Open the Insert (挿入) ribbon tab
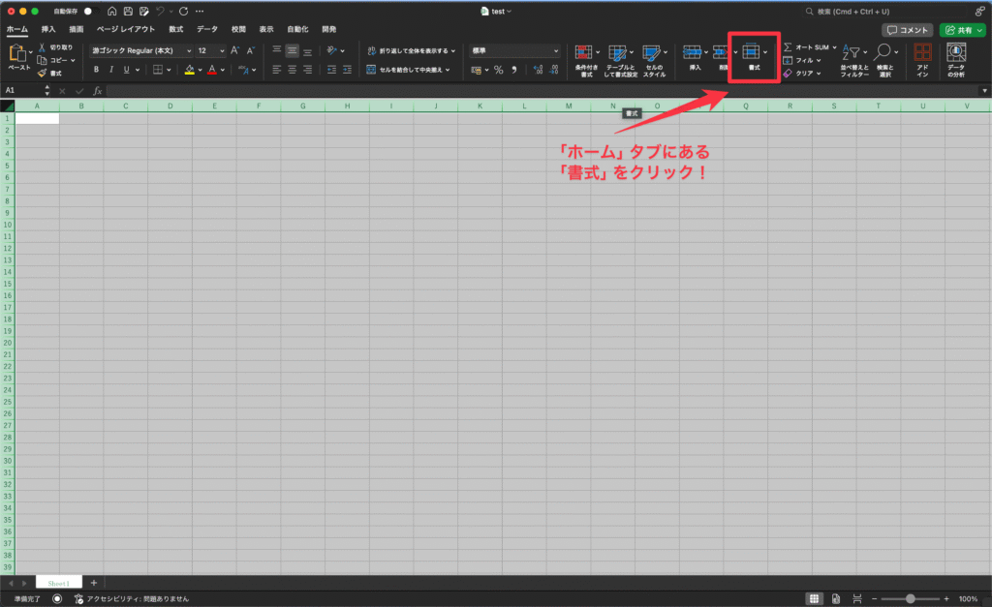 (48, 30)
